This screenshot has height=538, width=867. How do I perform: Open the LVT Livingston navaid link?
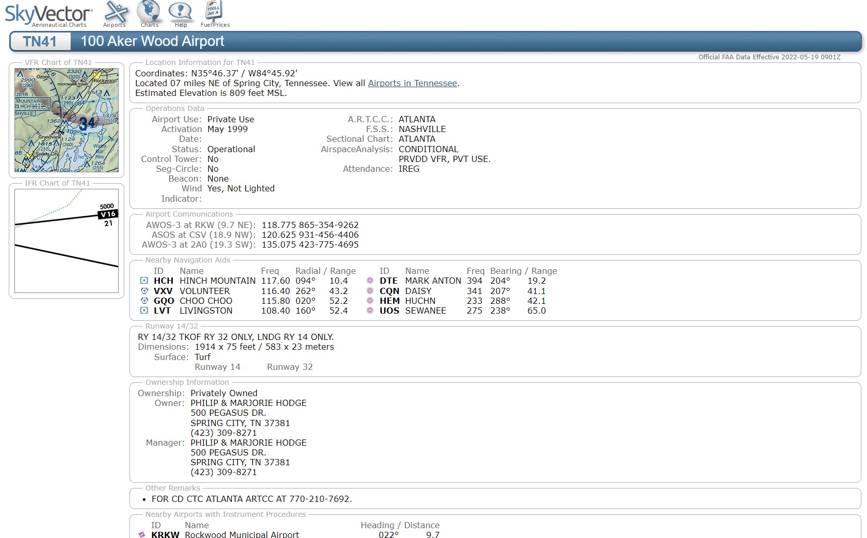pos(162,311)
